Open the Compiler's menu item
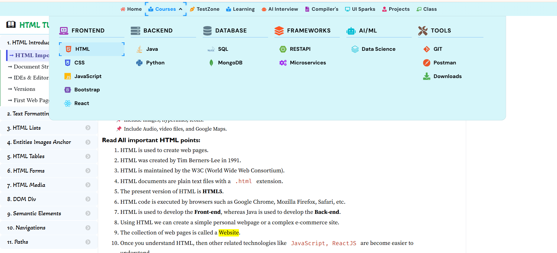 tap(322, 9)
